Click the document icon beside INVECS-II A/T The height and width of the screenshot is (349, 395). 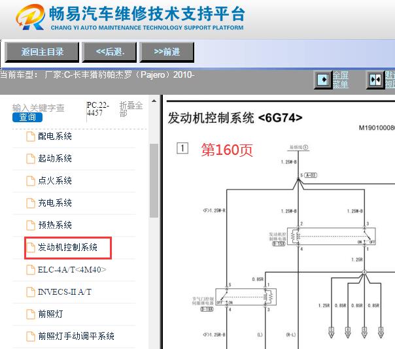click(x=31, y=292)
